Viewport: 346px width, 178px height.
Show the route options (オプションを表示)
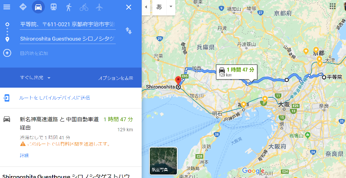116,78
